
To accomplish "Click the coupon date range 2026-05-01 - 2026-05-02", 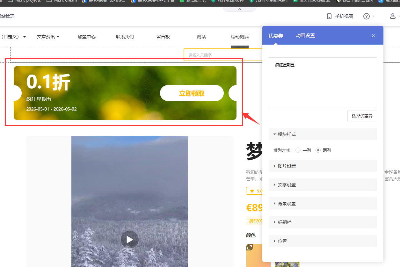I will click(51, 109).
